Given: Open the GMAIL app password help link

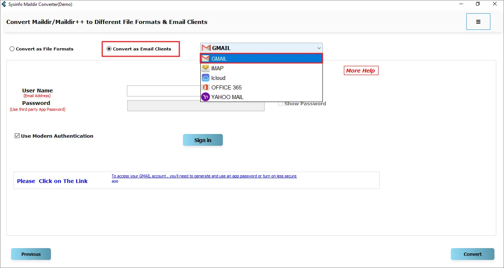Looking at the screenshot, I should tap(204, 176).
